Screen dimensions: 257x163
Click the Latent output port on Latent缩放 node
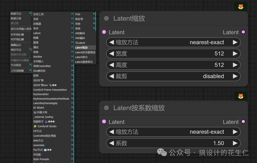(243, 32)
